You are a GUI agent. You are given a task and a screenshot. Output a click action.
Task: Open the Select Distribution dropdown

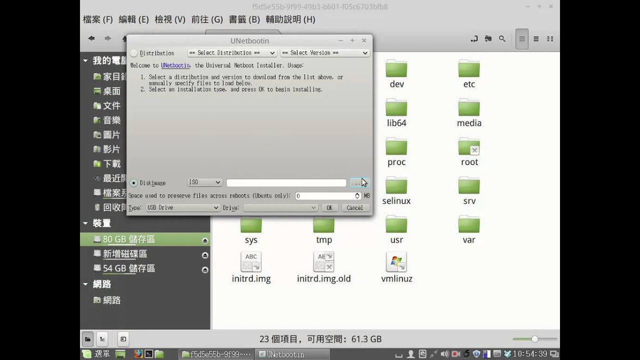[232, 52]
